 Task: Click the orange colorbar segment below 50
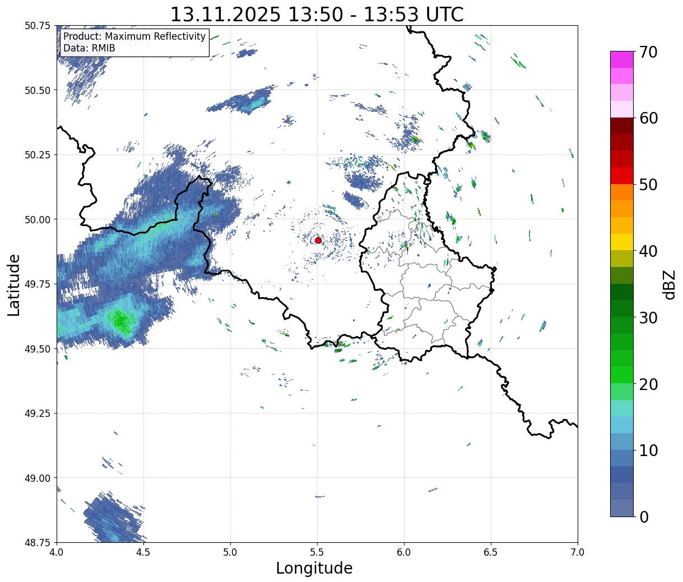tap(622, 192)
